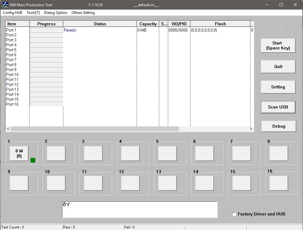Click the 0 MB capacity value
Viewport: 303px width, 230px height.
pos(142,30)
